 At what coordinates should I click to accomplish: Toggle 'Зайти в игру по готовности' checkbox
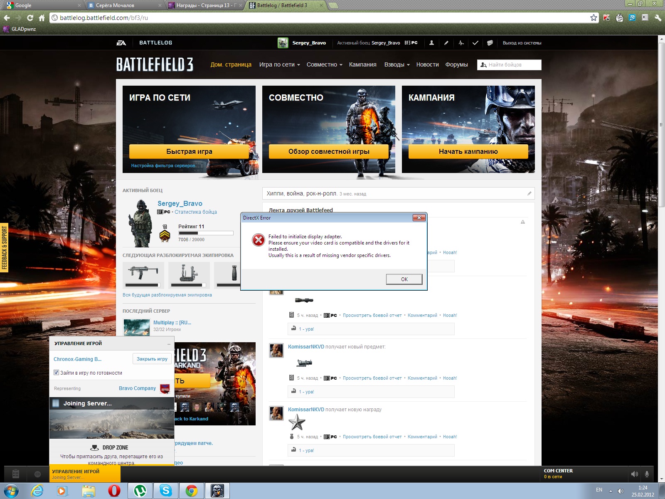click(x=57, y=373)
